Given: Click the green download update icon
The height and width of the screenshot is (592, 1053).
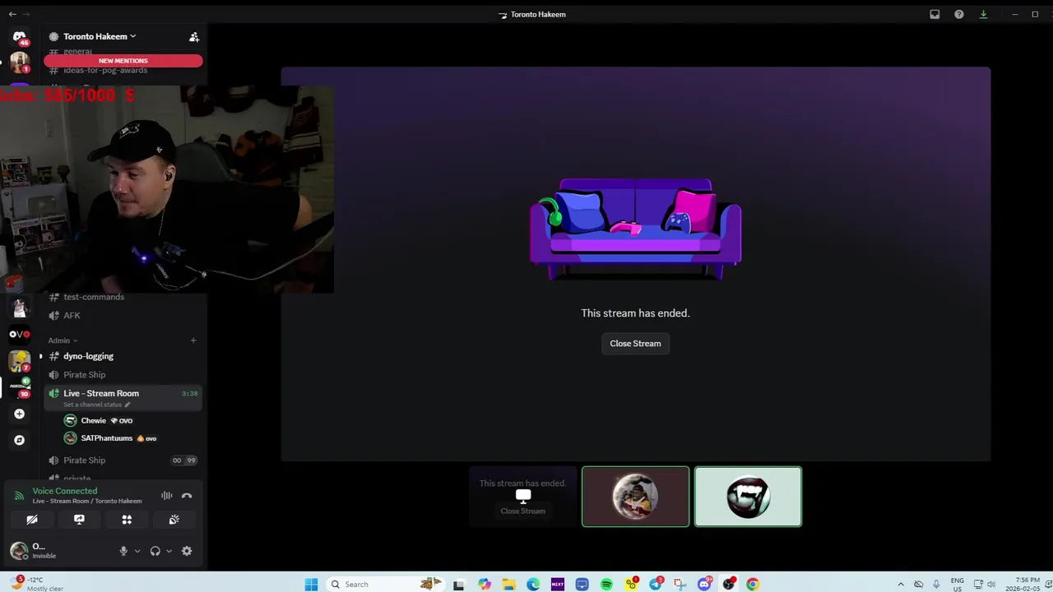Looking at the screenshot, I should [983, 14].
